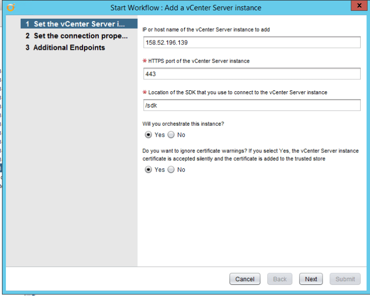Image resolution: width=370 pixels, height=296 pixels.
Task: Close the Start Workflow dialog window
Action: click(360, 5)
